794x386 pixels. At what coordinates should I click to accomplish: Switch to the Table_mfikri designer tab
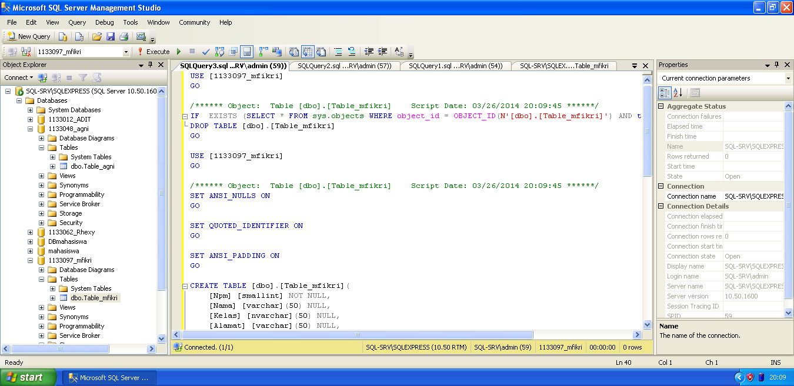coord(563,66)
